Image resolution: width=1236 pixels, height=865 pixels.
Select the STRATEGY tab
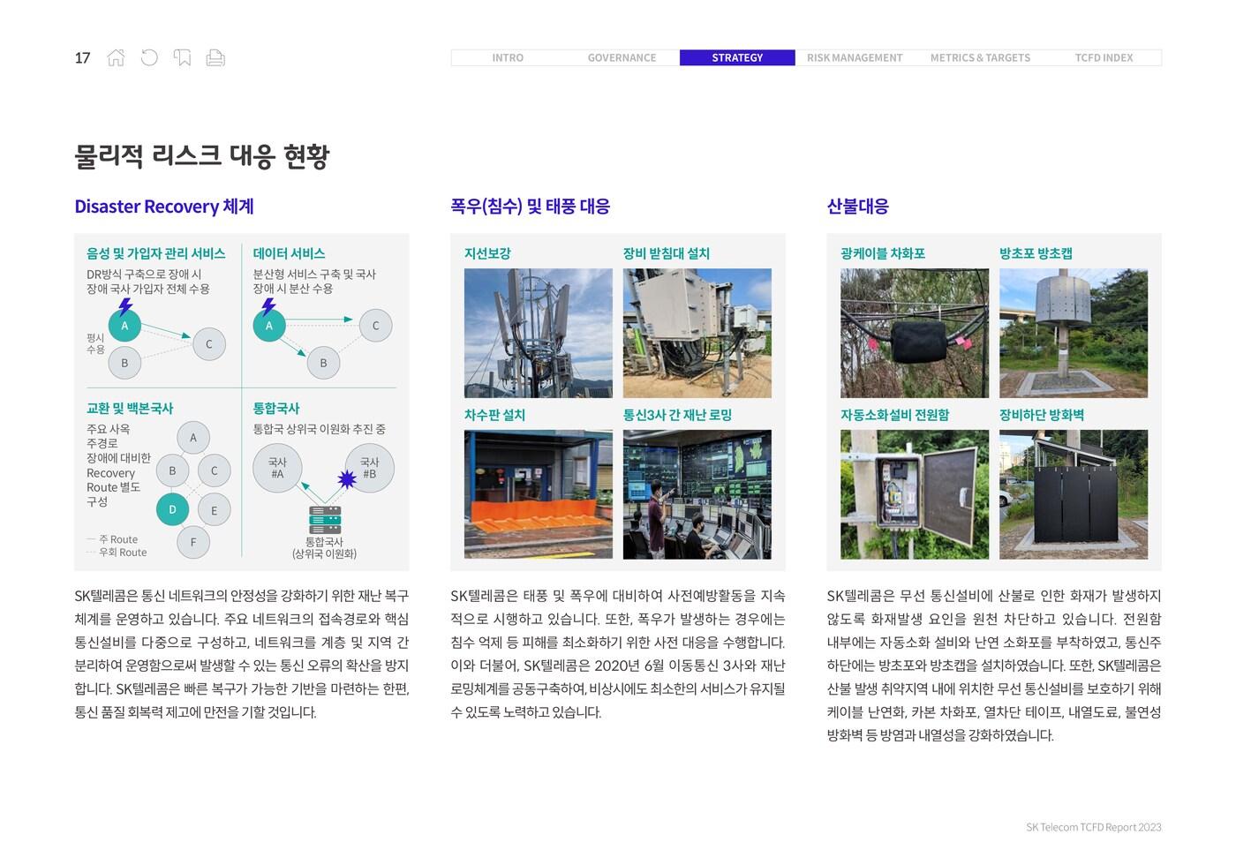[737, 58]
